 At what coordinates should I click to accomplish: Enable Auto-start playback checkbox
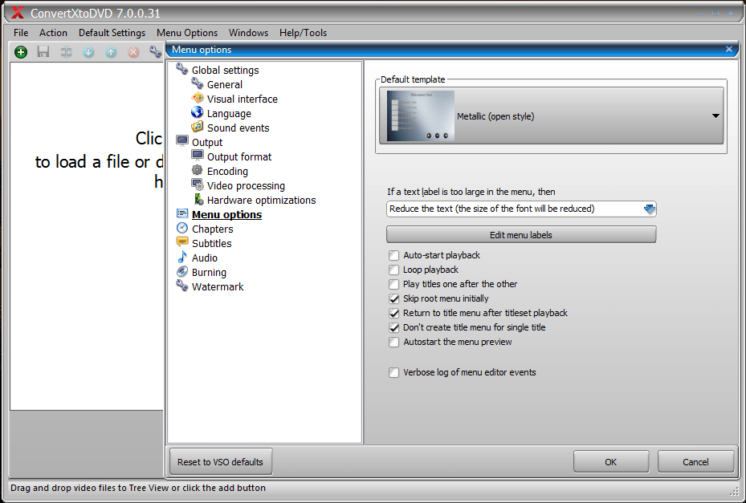[394, 256]
